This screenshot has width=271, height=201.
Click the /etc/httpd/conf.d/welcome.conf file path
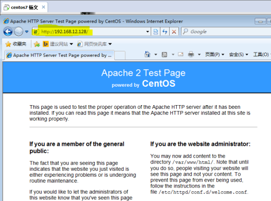pyautogui.click(x=203, y=192)
